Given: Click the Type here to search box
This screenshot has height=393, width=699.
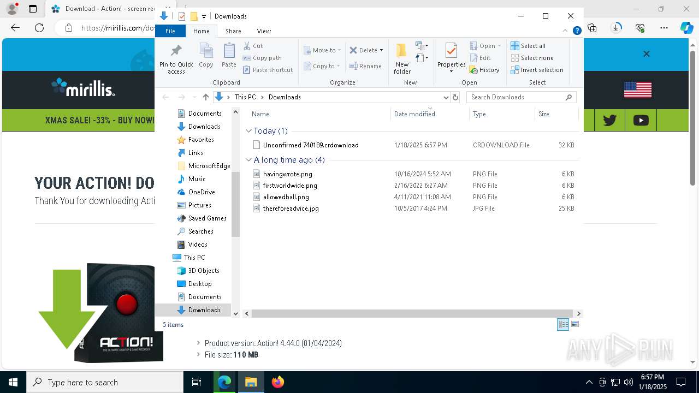Looking at the screenshot, I should pyautogui.click(x=105, y=382).
